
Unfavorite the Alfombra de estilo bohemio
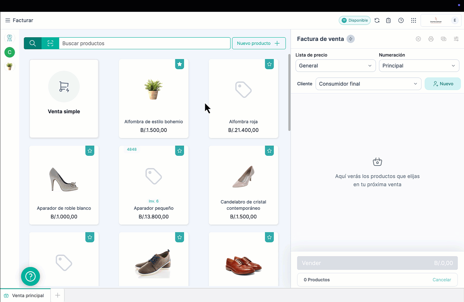pyautogui.click(x=180, y=64)
